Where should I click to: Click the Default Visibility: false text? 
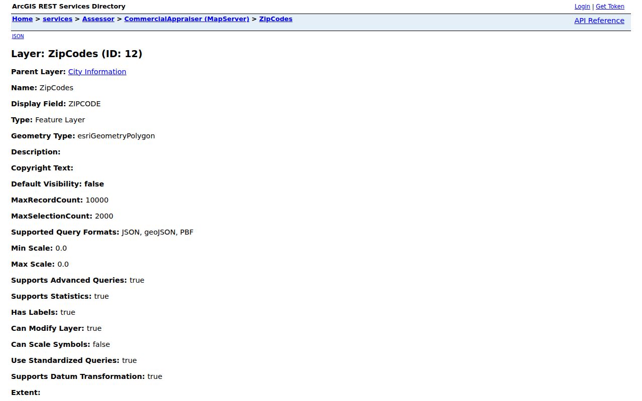(58, 184)
